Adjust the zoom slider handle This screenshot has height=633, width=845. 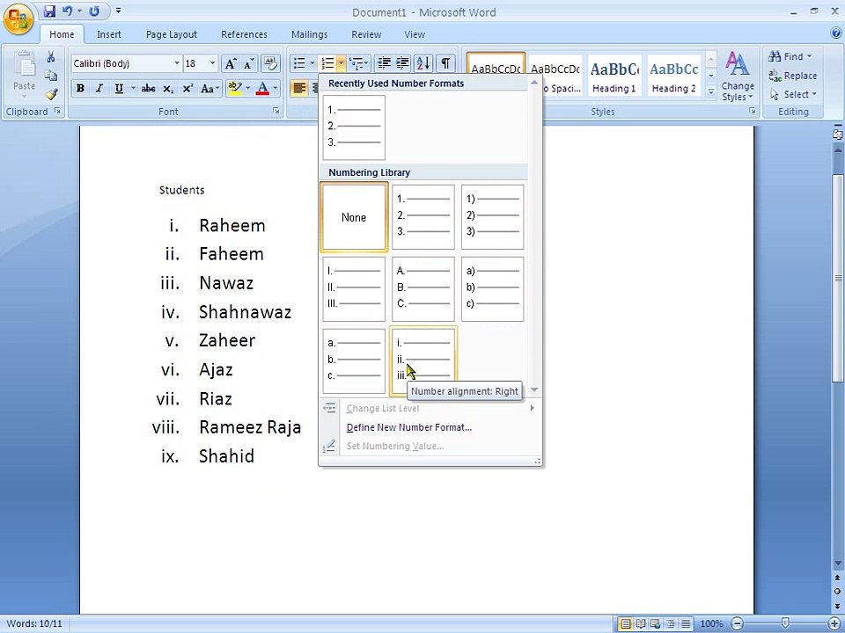click(785, 624)
